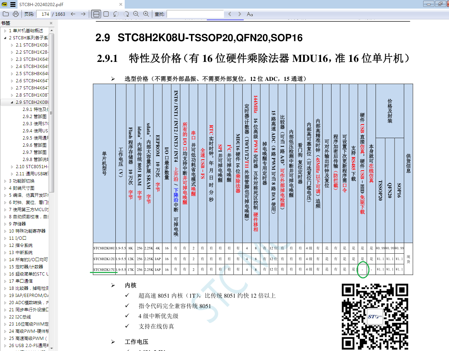Image resolution: width=449 pixels, height=351 pixels.
Task: Open bookmark 2.8 STC8H1K08
Action: [x=32, y=95]
